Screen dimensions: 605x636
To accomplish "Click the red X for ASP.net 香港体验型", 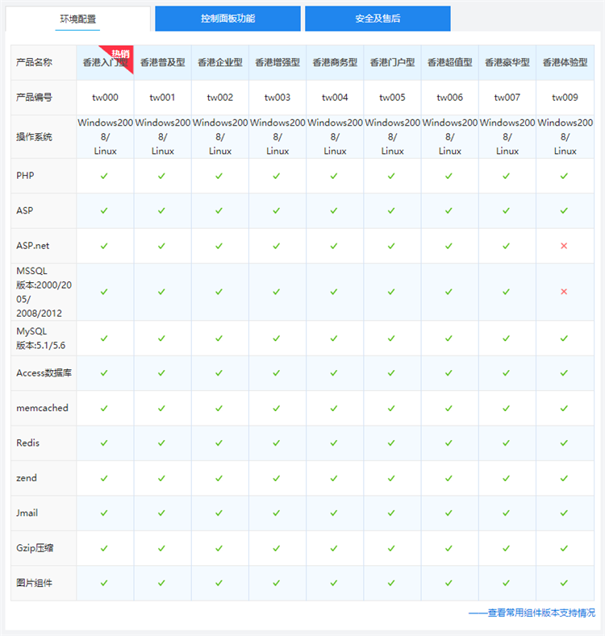I will coord(564,245).
